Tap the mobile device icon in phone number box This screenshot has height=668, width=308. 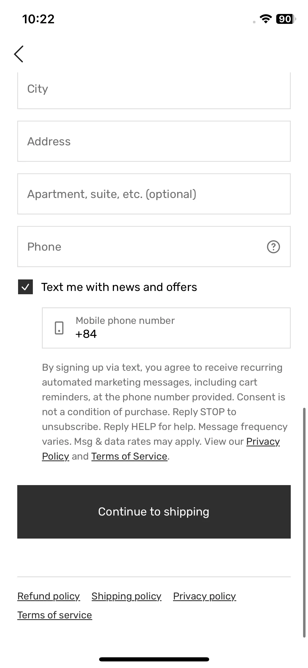59,328
